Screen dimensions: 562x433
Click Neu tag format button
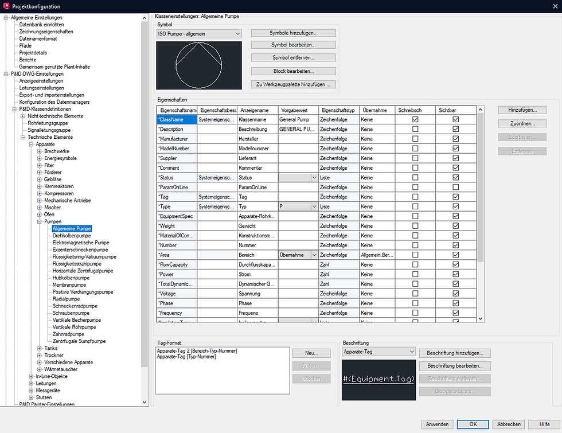coord(311,353)
